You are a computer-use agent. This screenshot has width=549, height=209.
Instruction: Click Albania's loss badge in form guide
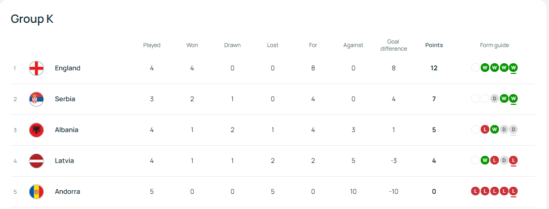click(x=485, y=130)
